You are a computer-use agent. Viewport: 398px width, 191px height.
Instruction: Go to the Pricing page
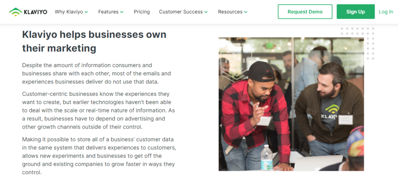(142, 12)
